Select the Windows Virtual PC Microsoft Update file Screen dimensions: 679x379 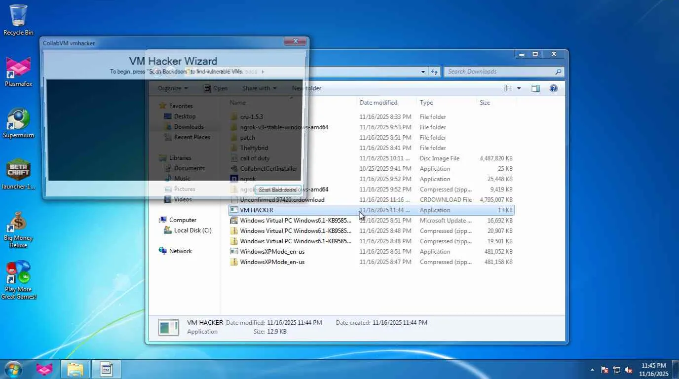tap(371, 221)
